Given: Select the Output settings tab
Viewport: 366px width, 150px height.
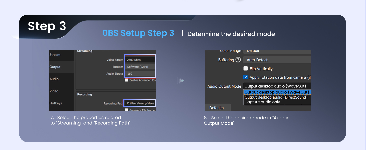Looking at the screenshot, I should pos(55,67).
